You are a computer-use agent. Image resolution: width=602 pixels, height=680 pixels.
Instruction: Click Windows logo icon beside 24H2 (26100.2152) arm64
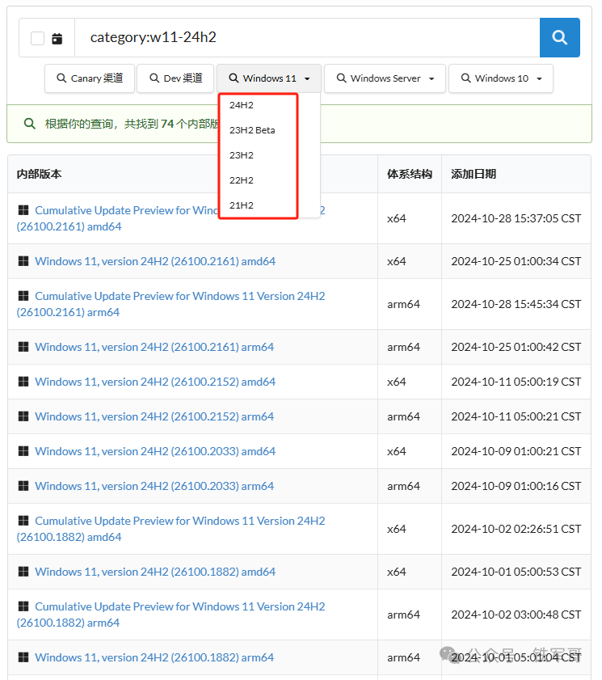tap(23, 416)
